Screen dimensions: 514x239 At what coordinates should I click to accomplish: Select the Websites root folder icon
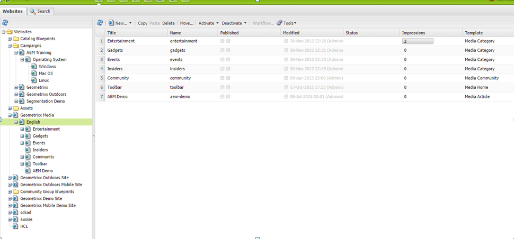(9, 32)
